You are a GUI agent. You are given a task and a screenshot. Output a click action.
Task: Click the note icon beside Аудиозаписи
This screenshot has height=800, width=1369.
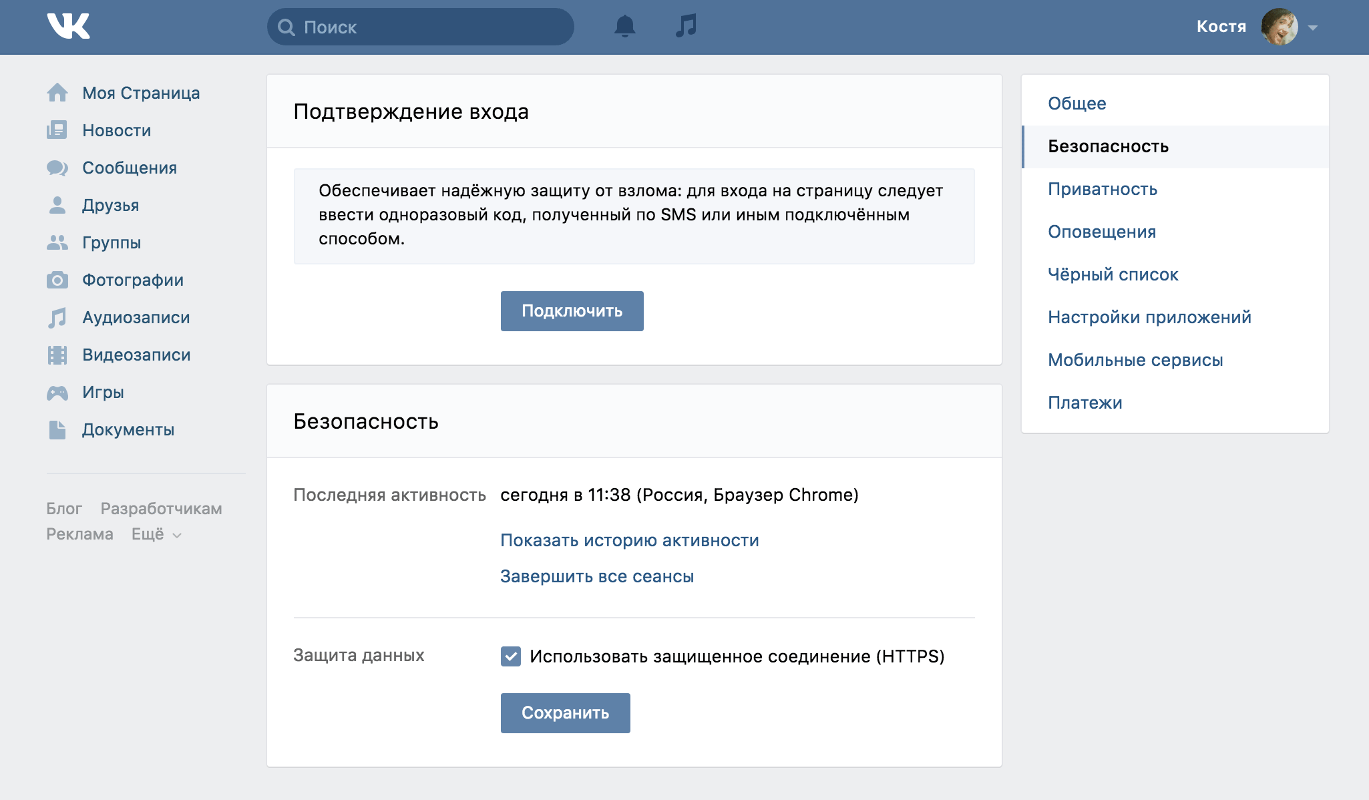[x=57, y=317]
